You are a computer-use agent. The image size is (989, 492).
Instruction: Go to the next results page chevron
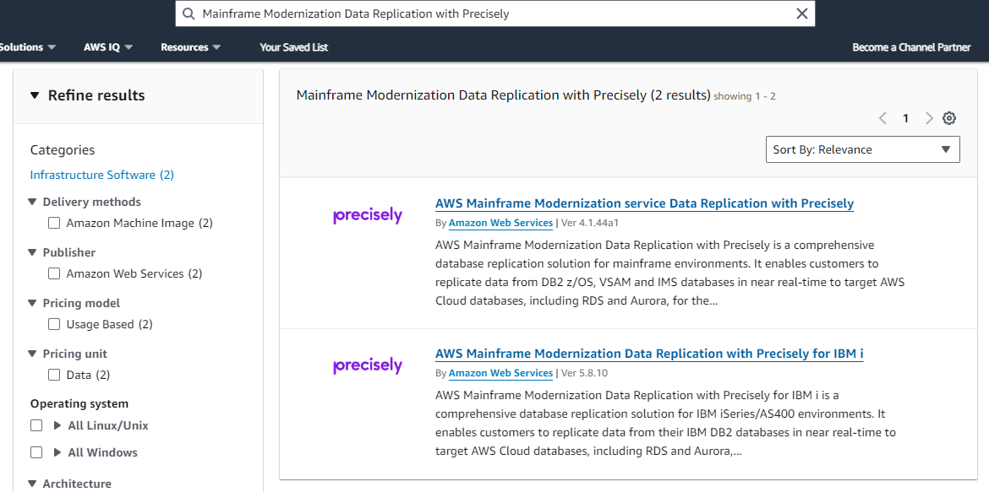click(928, 118)
